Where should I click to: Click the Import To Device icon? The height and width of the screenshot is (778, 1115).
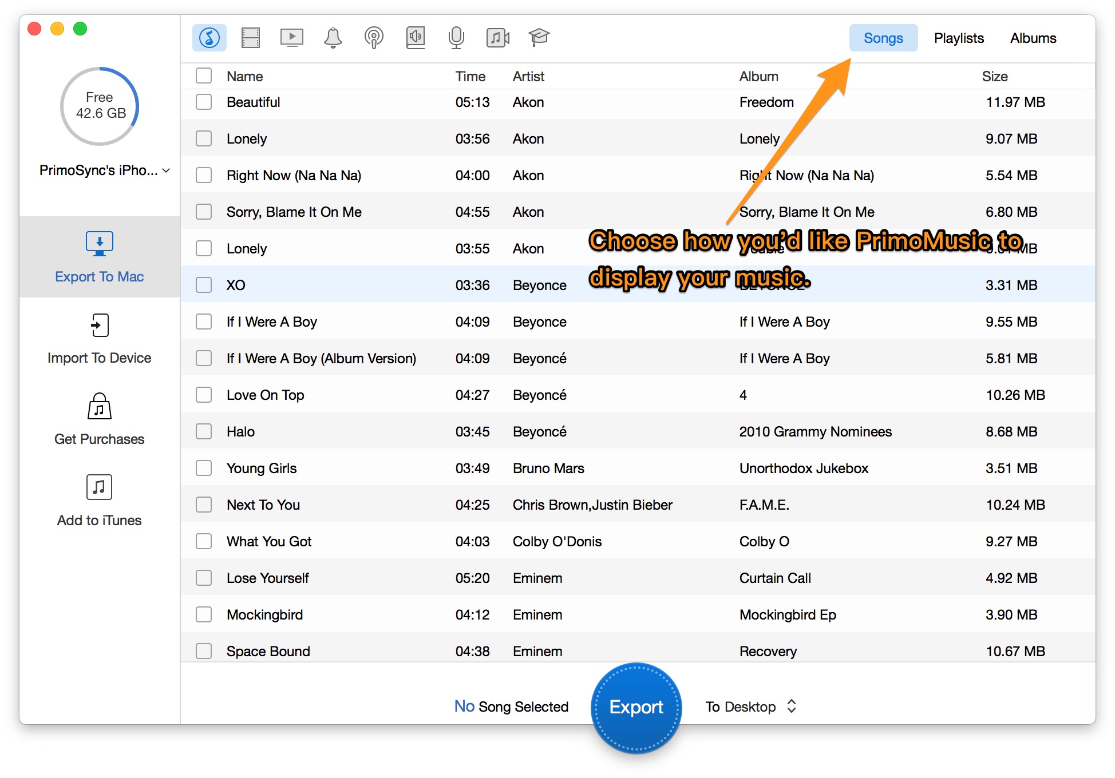click(x=100, y=325)
